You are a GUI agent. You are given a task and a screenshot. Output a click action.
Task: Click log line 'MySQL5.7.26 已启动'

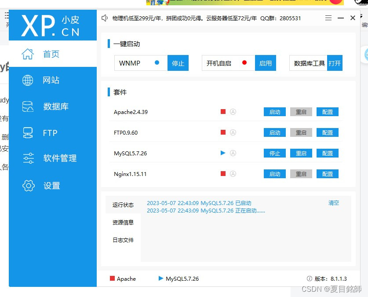[199, 203]
